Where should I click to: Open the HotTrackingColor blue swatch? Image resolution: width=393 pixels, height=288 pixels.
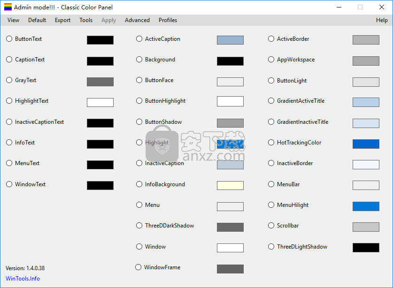366,144
